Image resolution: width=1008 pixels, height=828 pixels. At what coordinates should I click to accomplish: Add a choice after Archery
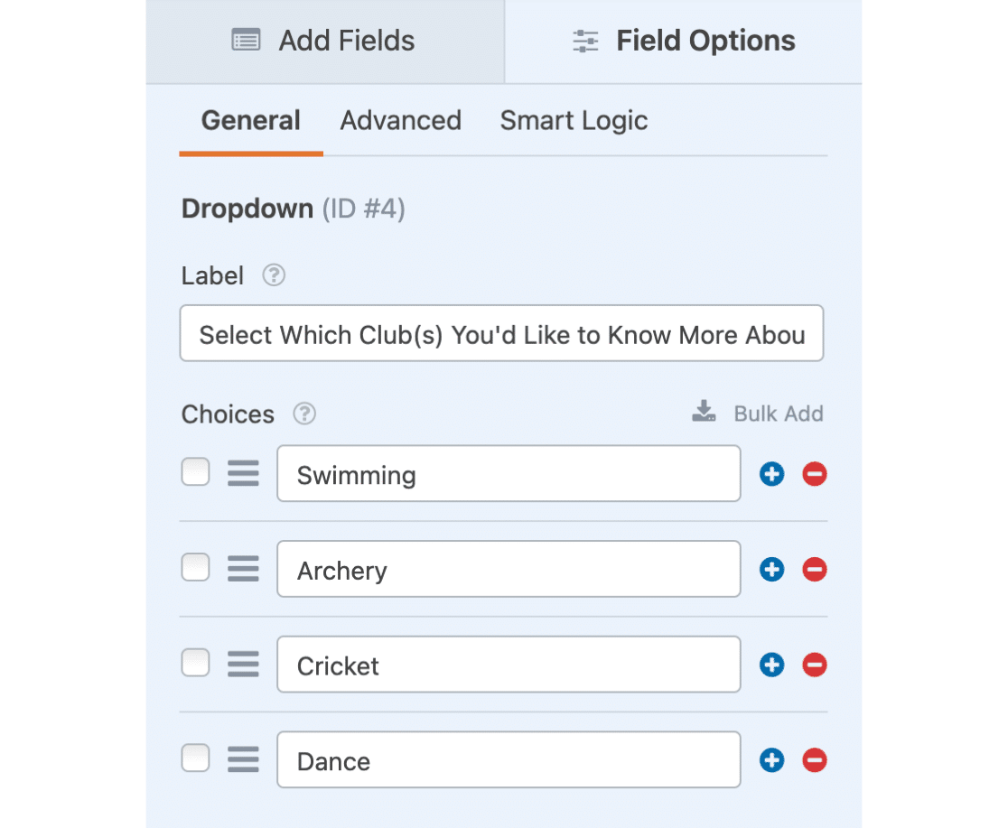771,569
